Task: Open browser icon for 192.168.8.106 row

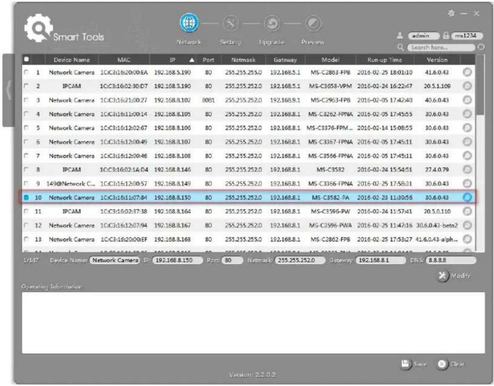Action: pyautogui.click(x=467, y=128)
